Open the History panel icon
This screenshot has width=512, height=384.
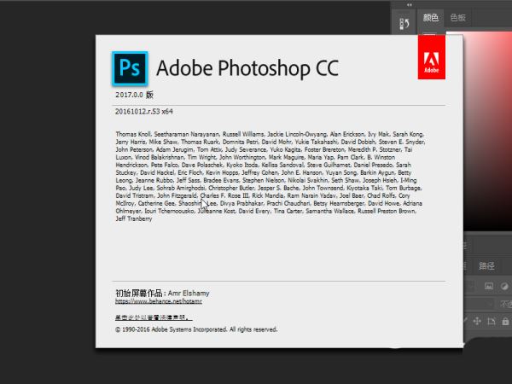(404, 24)
